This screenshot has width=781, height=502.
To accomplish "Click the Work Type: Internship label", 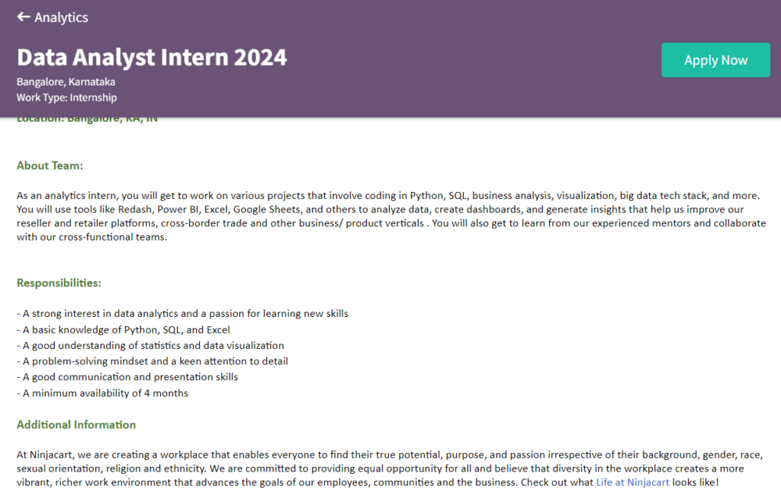I will coord(66,98).
